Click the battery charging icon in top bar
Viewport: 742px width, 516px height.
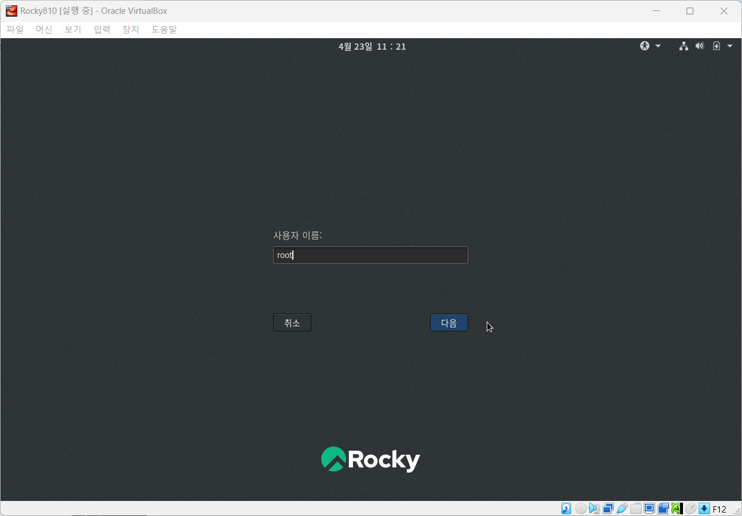(717, 46)
